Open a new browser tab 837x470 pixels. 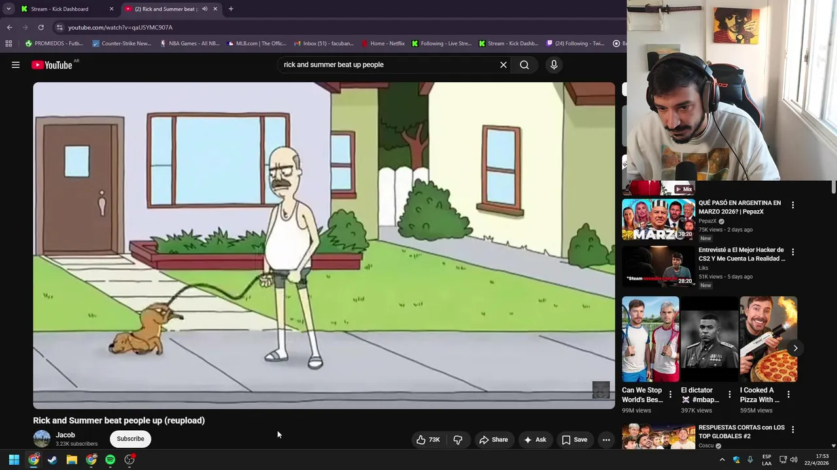[231, 8]
